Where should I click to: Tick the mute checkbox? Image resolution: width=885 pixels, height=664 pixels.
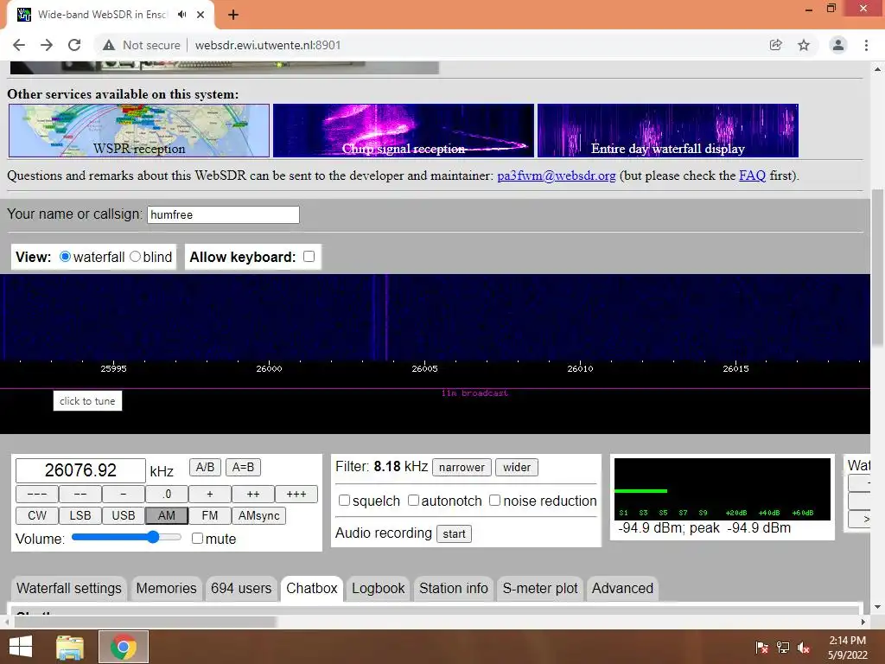click(197, 538)
